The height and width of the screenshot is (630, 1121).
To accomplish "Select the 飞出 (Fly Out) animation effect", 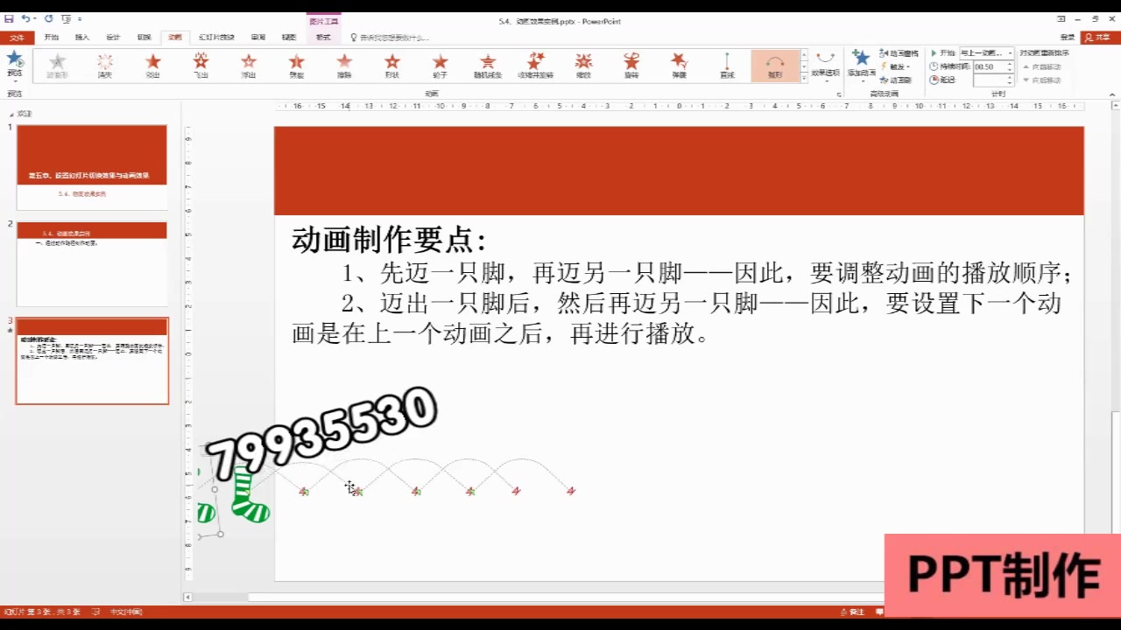I will [201, 66].
